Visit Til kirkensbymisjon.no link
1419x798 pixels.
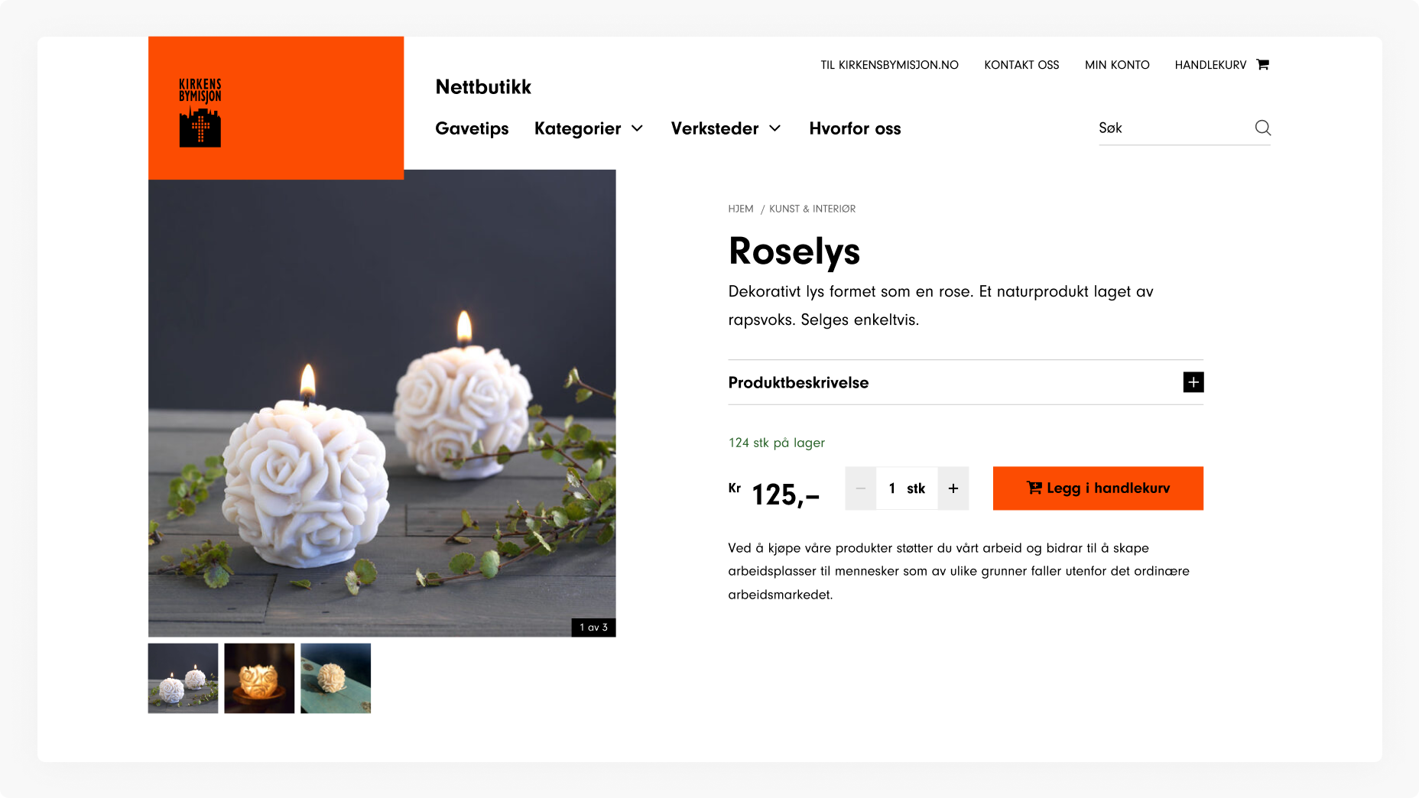click(889, 65)
